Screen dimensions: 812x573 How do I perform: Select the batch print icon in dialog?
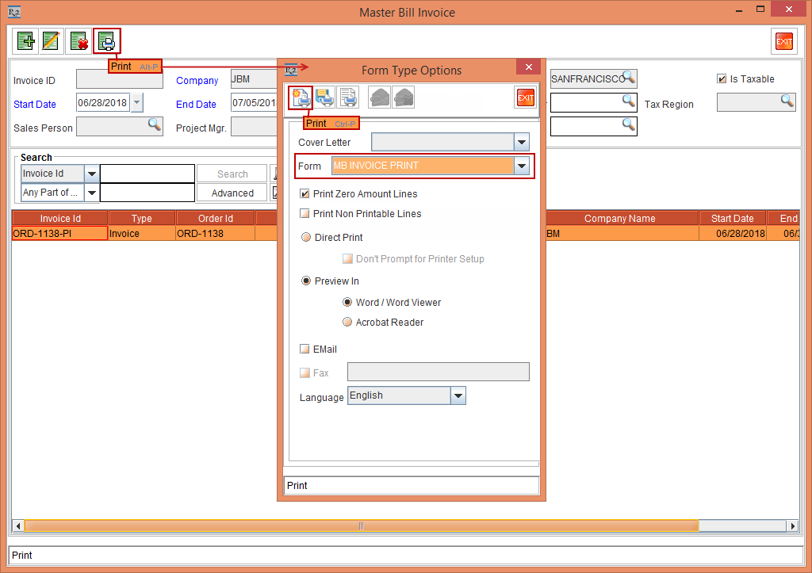click(324, 97)
